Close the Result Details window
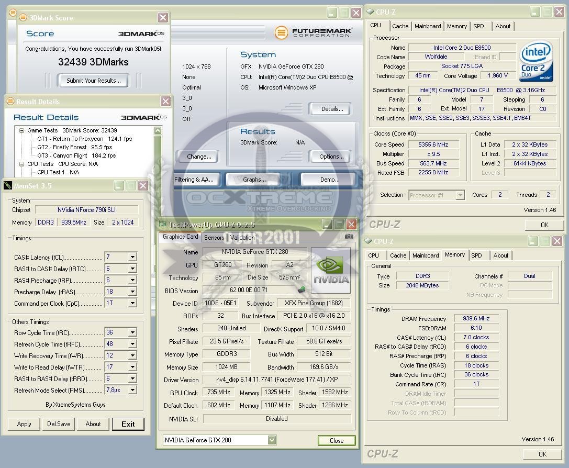The width and height of the screenshot is (569, 468). pyautogui.click(x=165, y=101)
